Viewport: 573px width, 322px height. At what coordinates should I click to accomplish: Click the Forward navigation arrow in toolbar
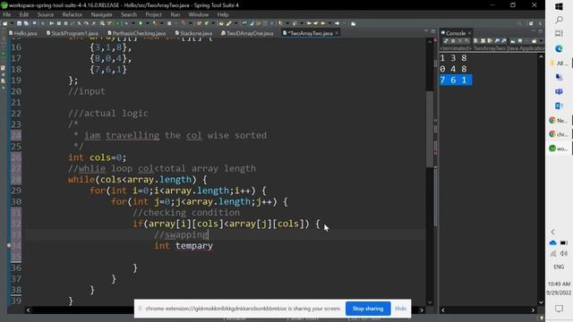point(337,23)
